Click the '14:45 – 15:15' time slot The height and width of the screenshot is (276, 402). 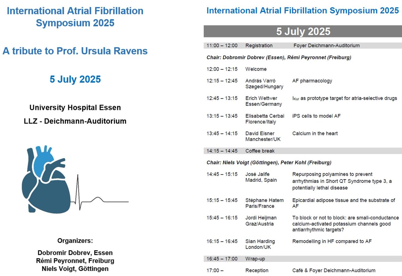tap(222, 174)
